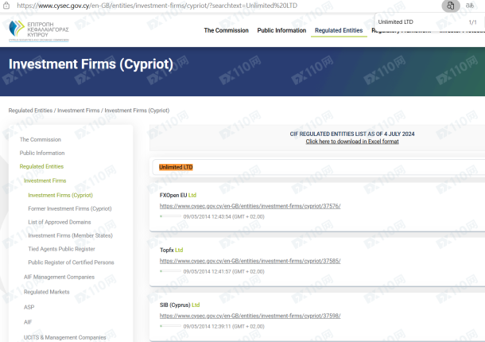The height and width of the screenshot is (342, 485).
Task: Download the CIF list in Excel format
Action: click(x=352, y=142)
